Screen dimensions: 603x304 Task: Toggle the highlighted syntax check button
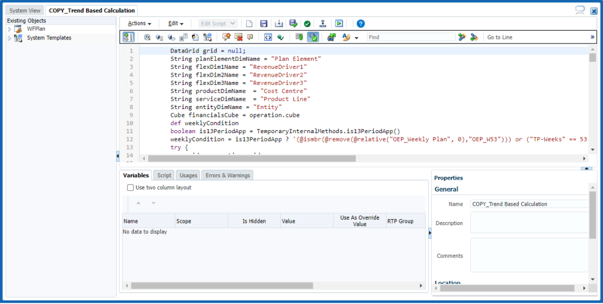[313, 37]
